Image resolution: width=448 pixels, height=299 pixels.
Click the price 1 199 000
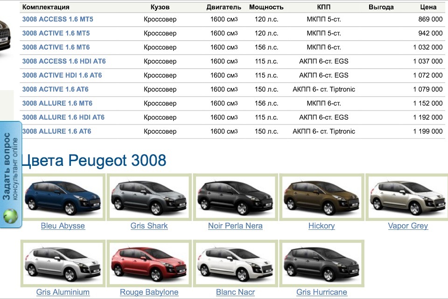pyautogui.click(x=428, y=131)
